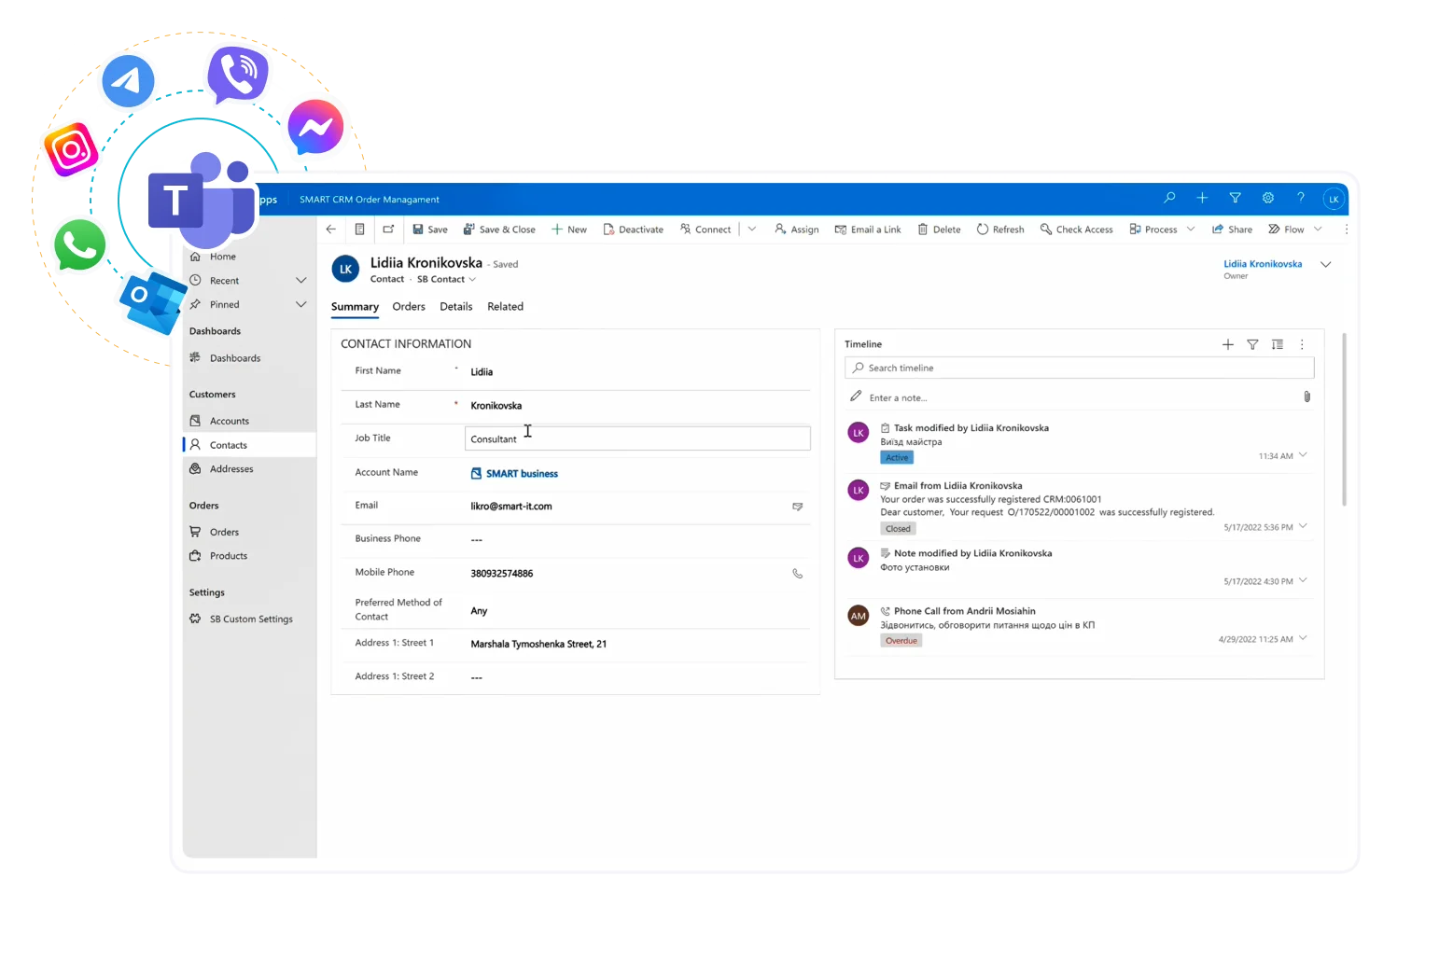Open the Process dropdown chevron
Image resolution: width=1439 pixels, height=974 pixels.
(x=1190, y=230)
